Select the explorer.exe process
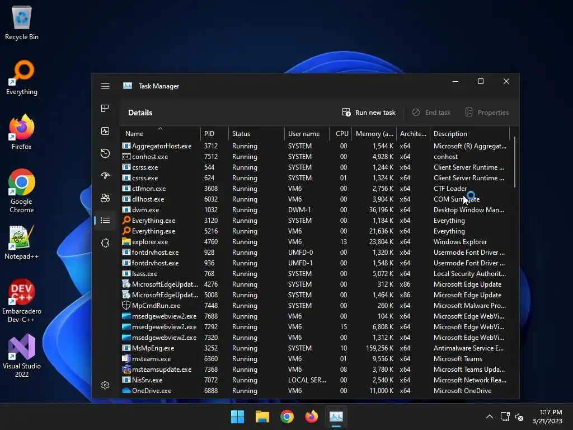Image resolution: width=573 pixels, height=430 pixels. pyautogui.click(x=316, y=241)
